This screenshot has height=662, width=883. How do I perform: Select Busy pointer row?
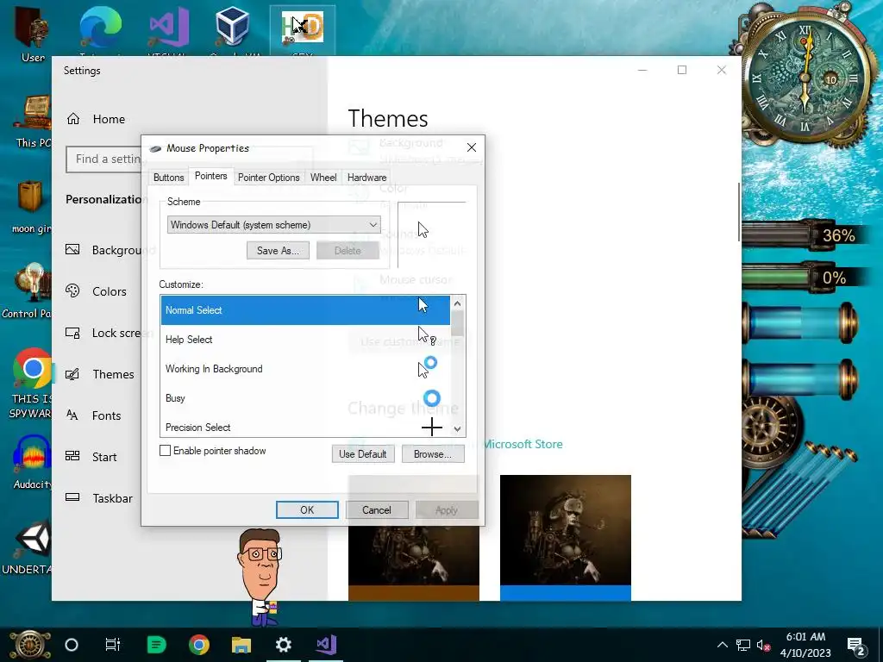[305, 398]
